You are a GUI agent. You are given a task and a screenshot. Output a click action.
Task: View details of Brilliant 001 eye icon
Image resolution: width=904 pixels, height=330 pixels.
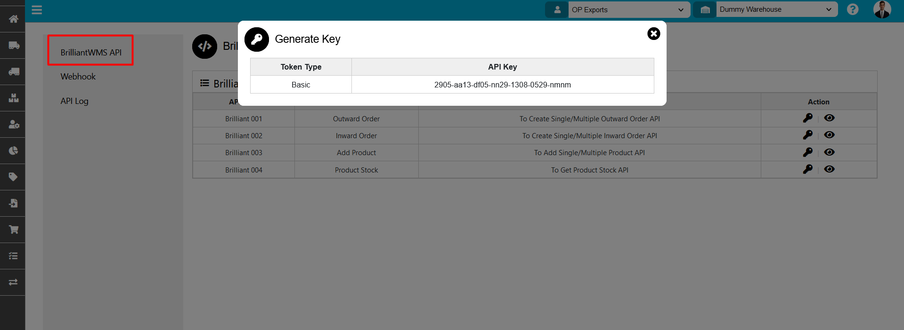pos(829,118)
